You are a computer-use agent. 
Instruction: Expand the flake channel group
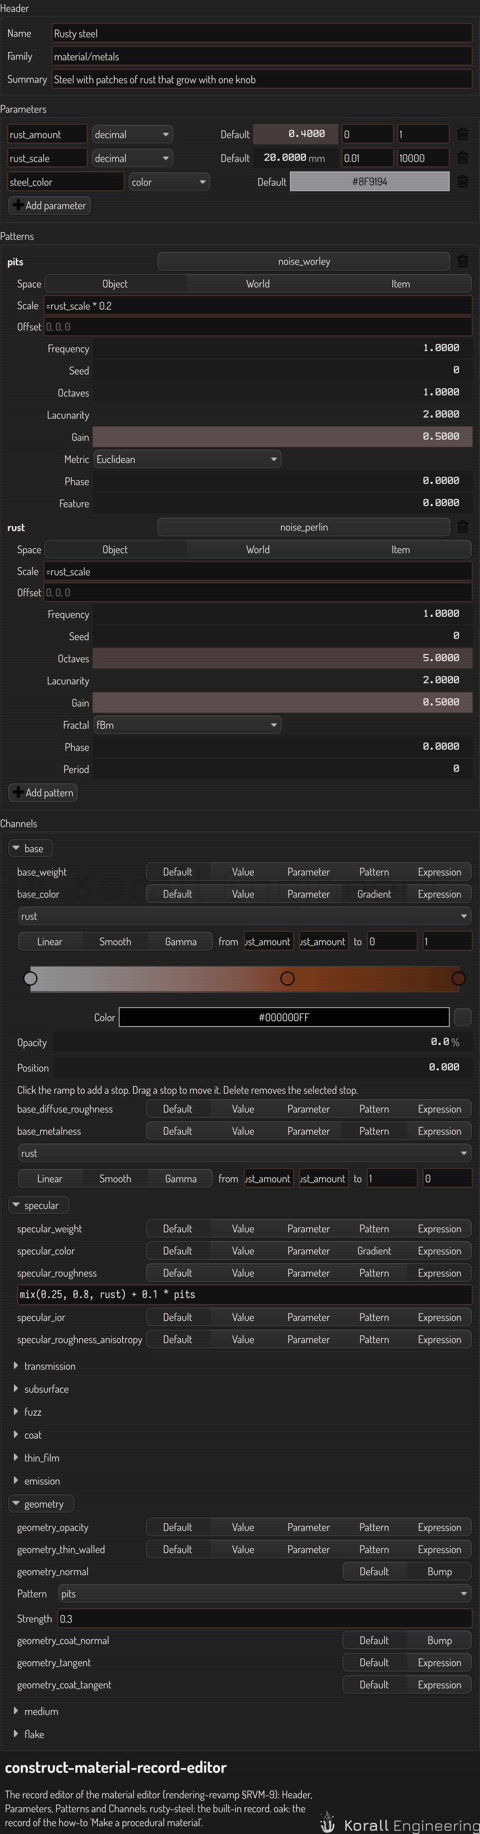28,1734
